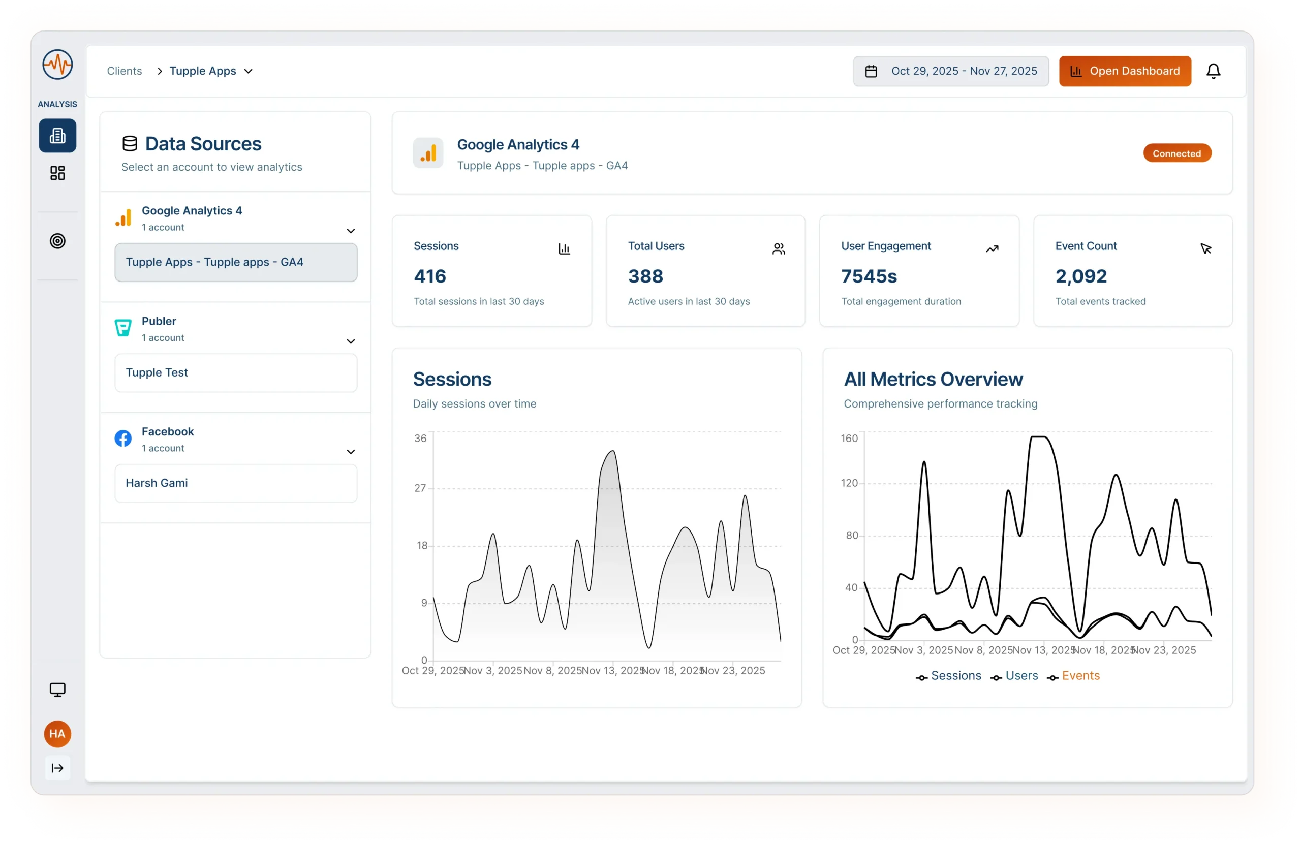Collapse the Publer accounts group
The height and width of the screenshot is (844, 1301).
point(350,341)
